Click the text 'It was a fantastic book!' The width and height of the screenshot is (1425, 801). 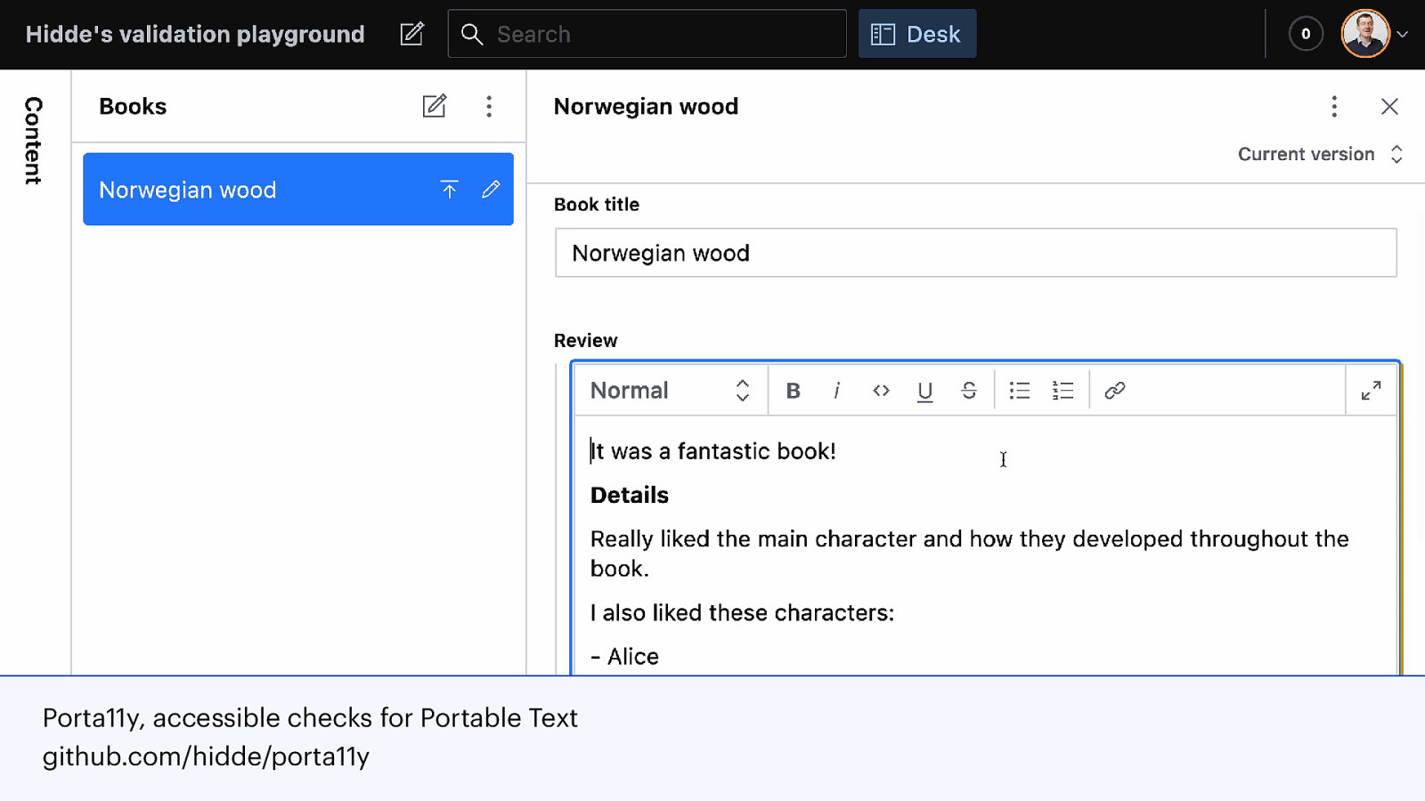[713, 451]
